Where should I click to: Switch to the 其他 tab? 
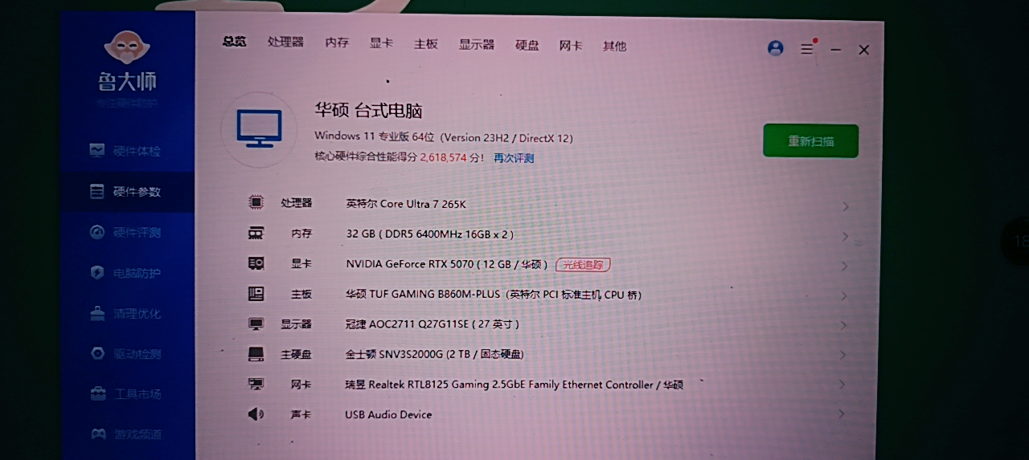click(x=614, y=46)
